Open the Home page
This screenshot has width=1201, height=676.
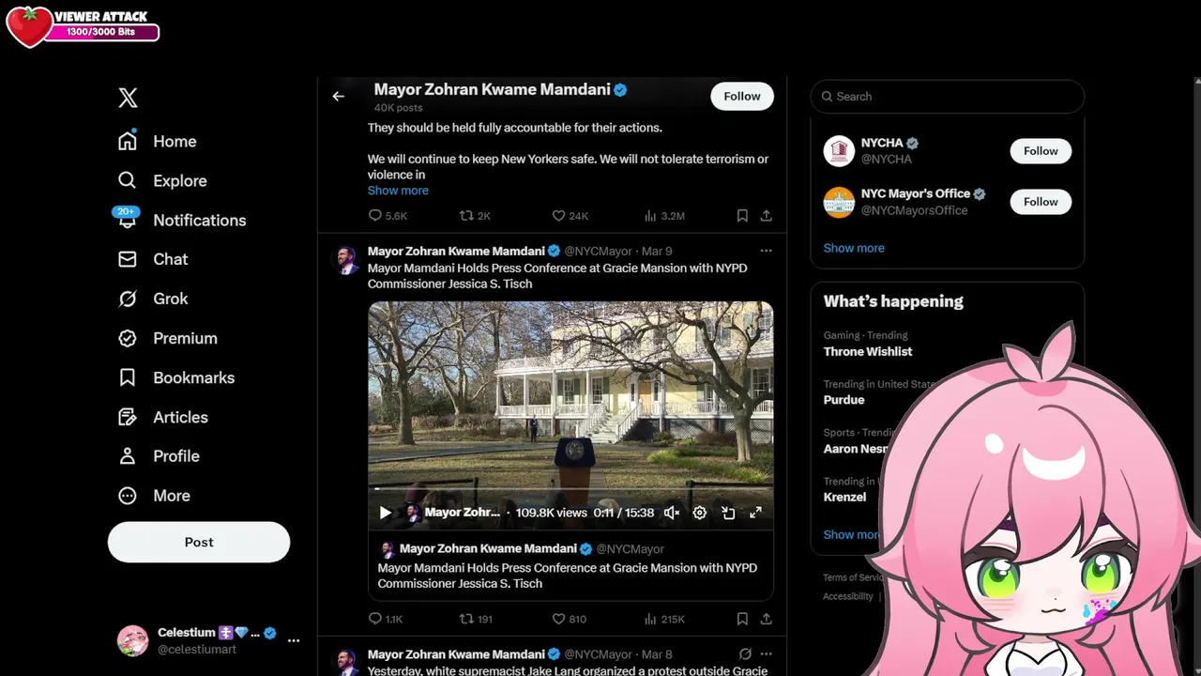[158, 142]
